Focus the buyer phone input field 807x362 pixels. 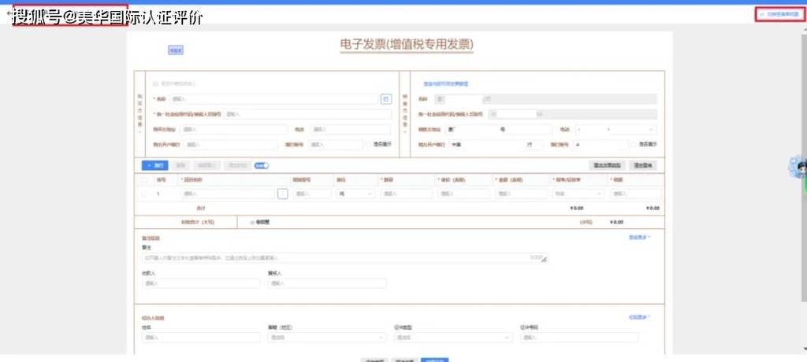click(x=351, y=130)
